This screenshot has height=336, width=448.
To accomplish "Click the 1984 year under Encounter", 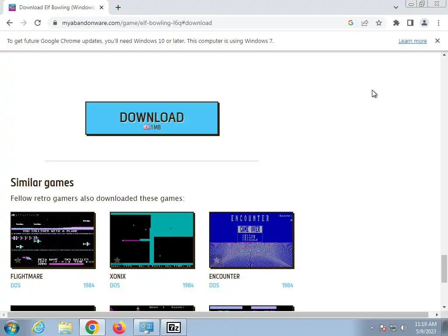I will pyautogui.click(x=287, y=285).
